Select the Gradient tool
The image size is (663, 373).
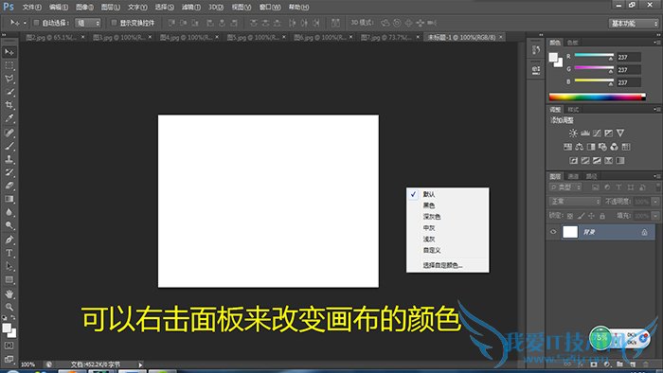pos(9,199)
